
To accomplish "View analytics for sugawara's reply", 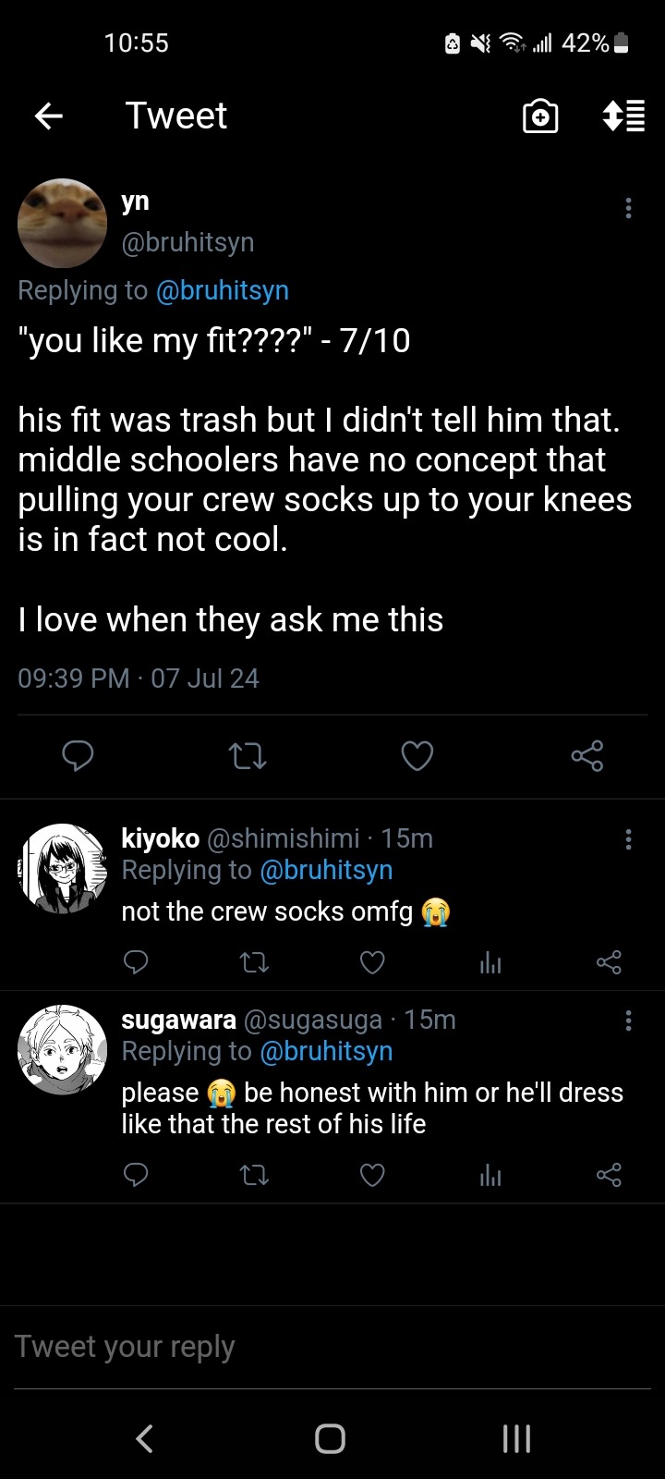I will (x=490, y=1176).
